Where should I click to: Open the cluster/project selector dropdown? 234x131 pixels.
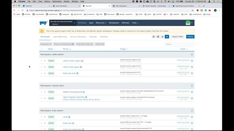pyautogui.click(x=63, y=23)
